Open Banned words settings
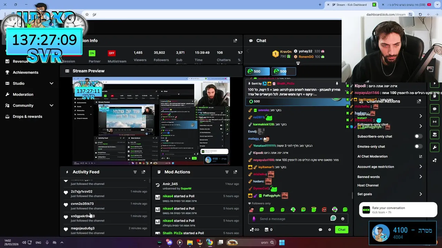This screenshot has width=442, height=248. coord(390,177)
